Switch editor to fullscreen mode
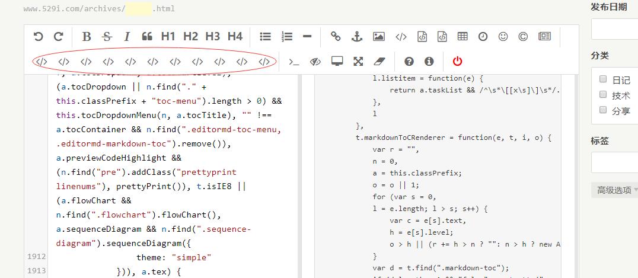 click(x=358, y=62)
